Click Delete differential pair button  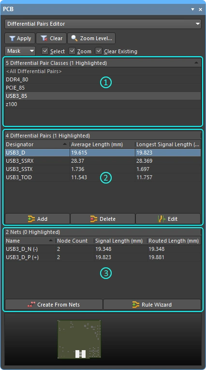[103, 219]
